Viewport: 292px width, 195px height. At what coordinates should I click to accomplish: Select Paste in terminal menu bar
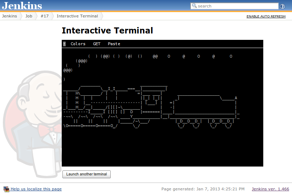coord(114,44)
